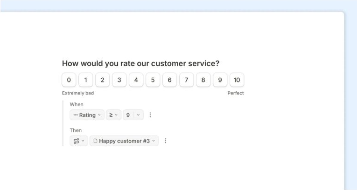Open the ≥ comparison operator dropdown

point(113,115)
